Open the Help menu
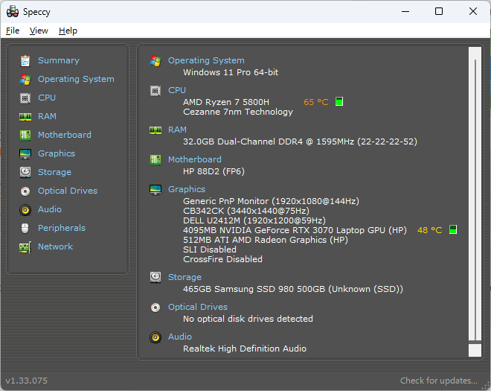Viewport: 491px width, 391px height. tap(68, 31)
